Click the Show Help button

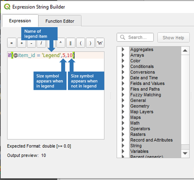coord(173,37)
